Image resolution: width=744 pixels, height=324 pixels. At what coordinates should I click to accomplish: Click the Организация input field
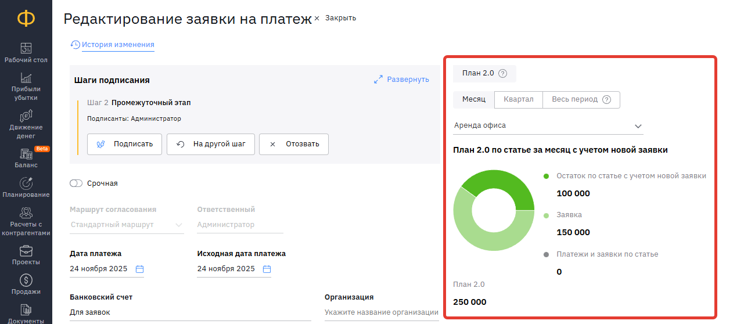381,312
